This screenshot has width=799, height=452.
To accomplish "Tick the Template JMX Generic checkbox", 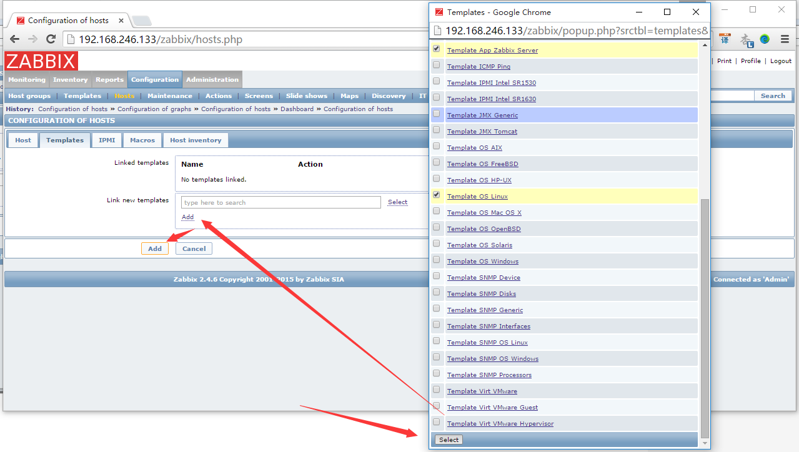I will pyautogui.click(x=436, y=114).
